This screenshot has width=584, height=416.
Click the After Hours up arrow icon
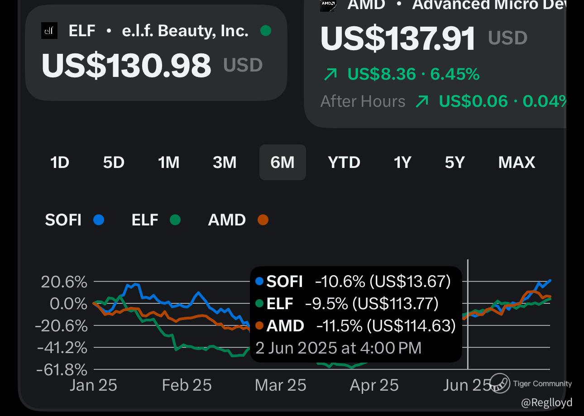tap(421, 101)
